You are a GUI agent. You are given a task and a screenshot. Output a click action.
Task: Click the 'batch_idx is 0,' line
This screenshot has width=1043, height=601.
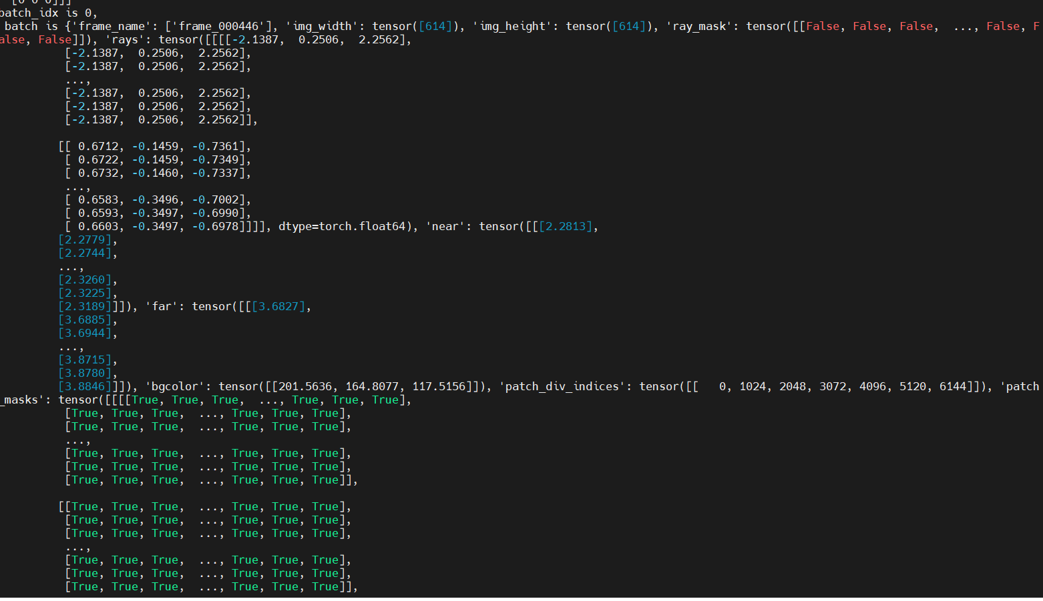[x=48, y=13]
